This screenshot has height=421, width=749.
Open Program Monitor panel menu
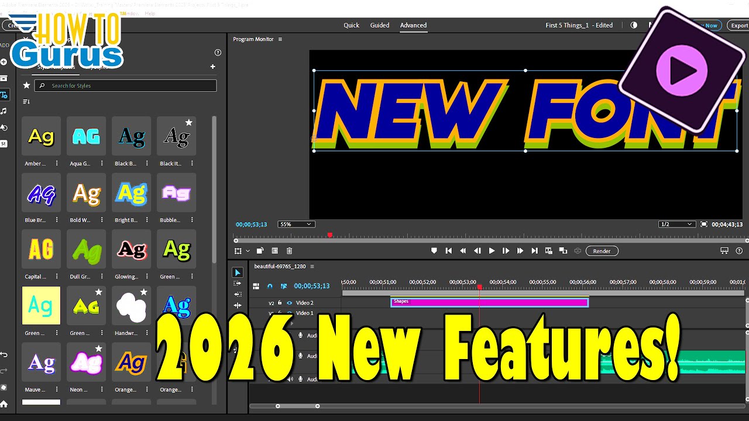click(280, 39)
